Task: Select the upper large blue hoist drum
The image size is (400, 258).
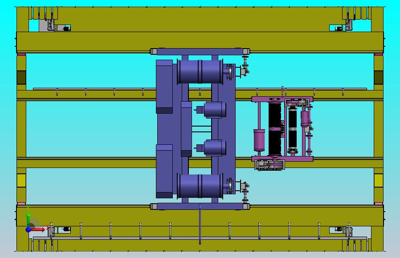Action: click(x=200, y=72)
